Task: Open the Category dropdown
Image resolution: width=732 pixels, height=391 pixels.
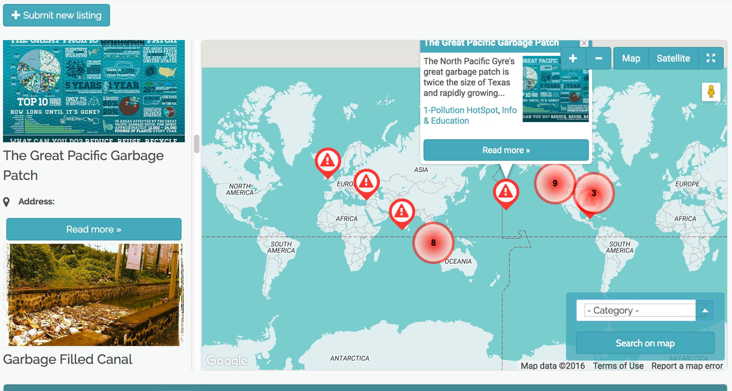Action: pyautogui.click(x=645, y=310)
